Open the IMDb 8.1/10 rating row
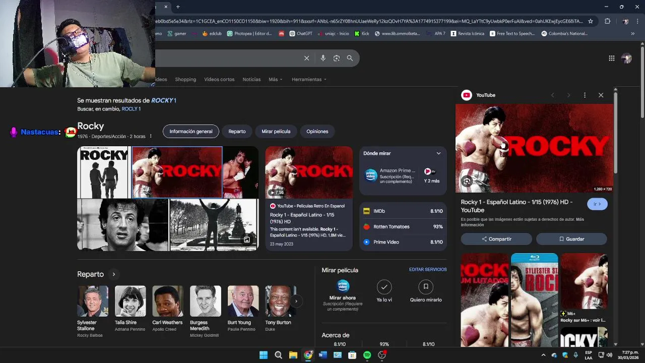The height and width of the screenshot is (363, 645). click(403, 211)
